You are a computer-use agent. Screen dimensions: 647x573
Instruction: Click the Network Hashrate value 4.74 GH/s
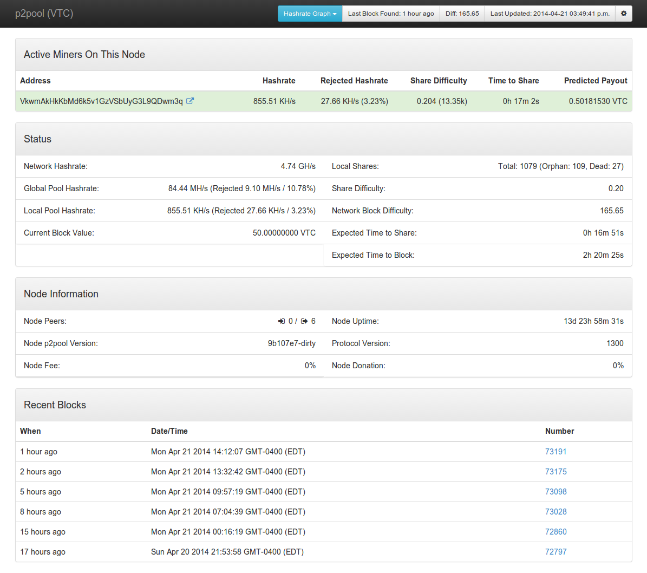click(298, 166)
